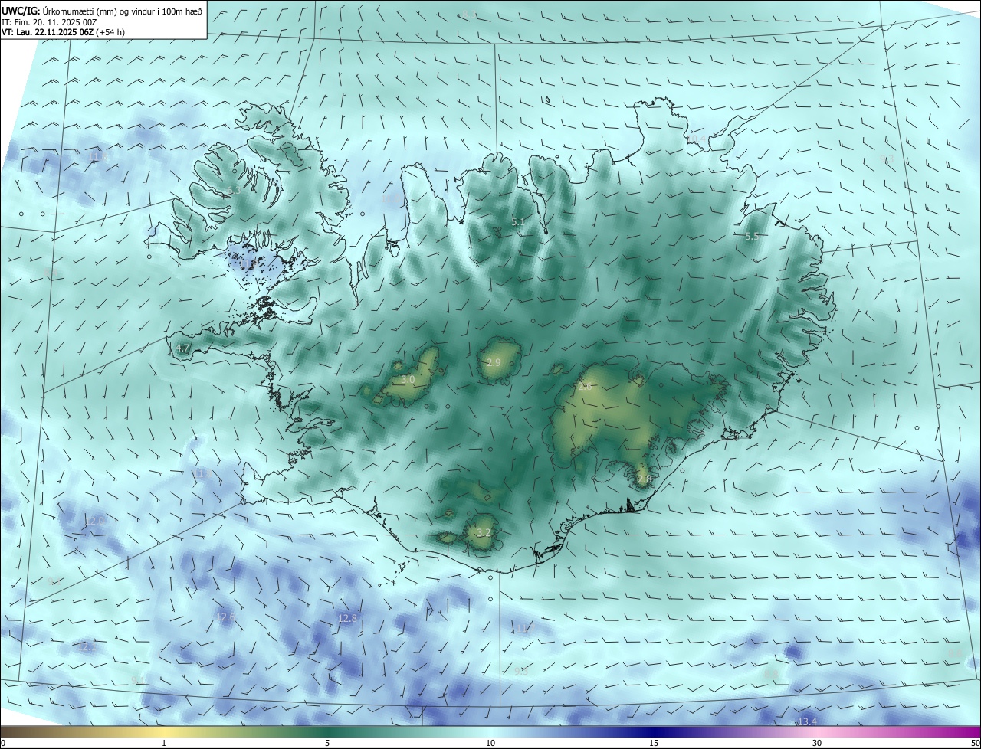Click the 12.1 value in the southwest sea

[87, 647]
